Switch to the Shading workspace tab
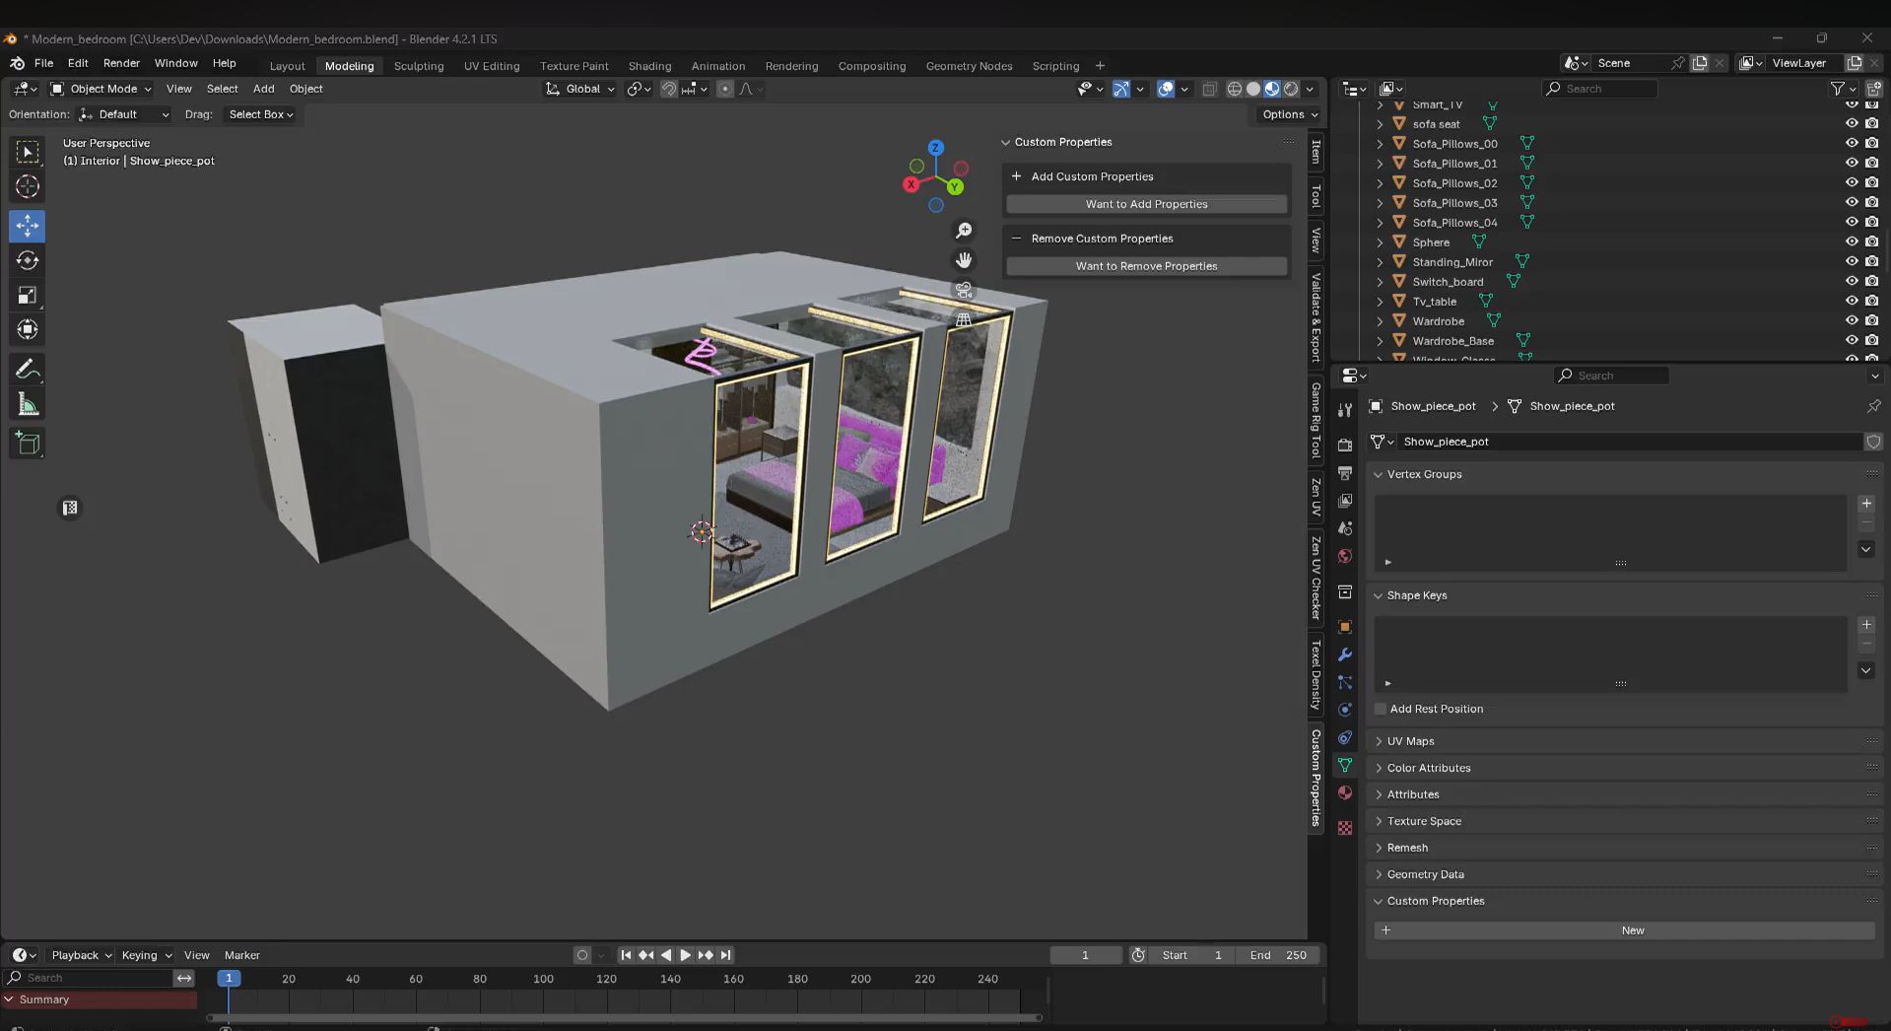Image resolution: width=1891 pixels, height=1031 pixels. coord(649,66)
